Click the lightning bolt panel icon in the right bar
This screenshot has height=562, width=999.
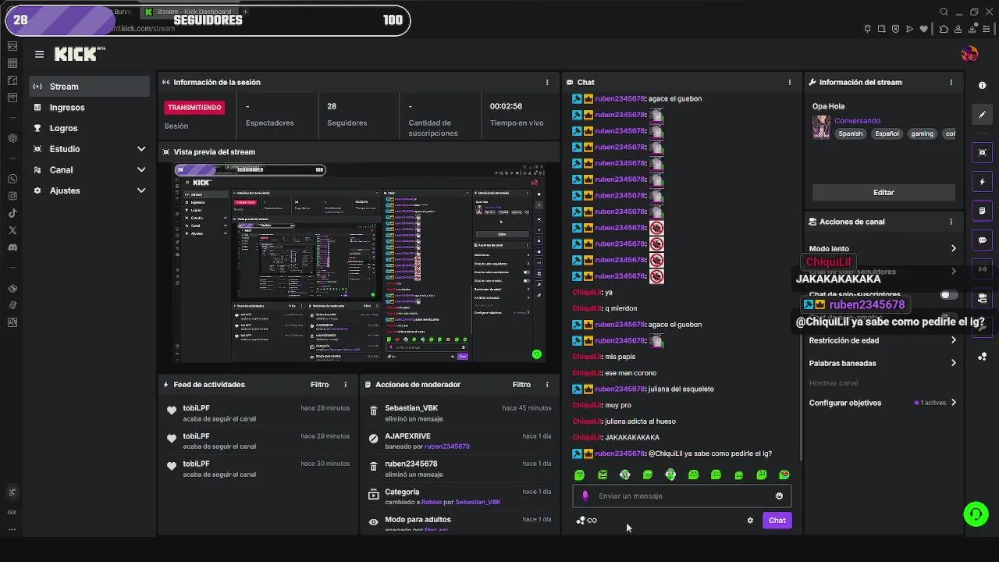[982, 181]
